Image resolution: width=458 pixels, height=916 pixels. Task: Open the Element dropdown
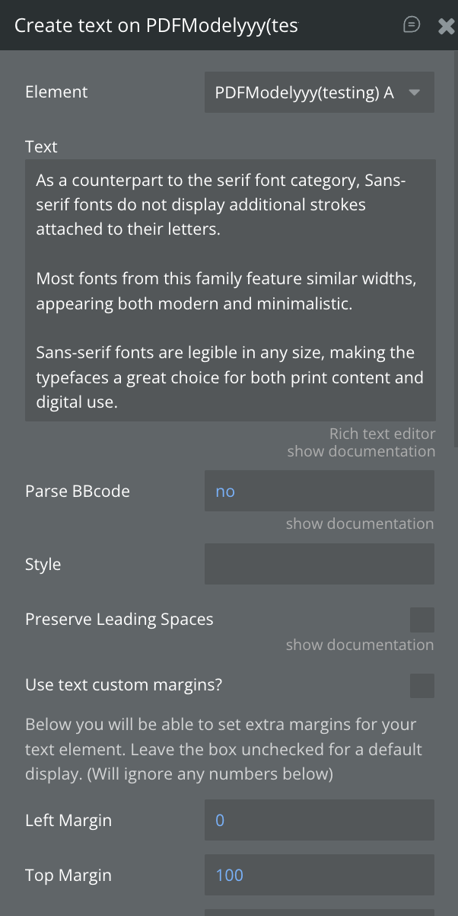pos(304,93)
